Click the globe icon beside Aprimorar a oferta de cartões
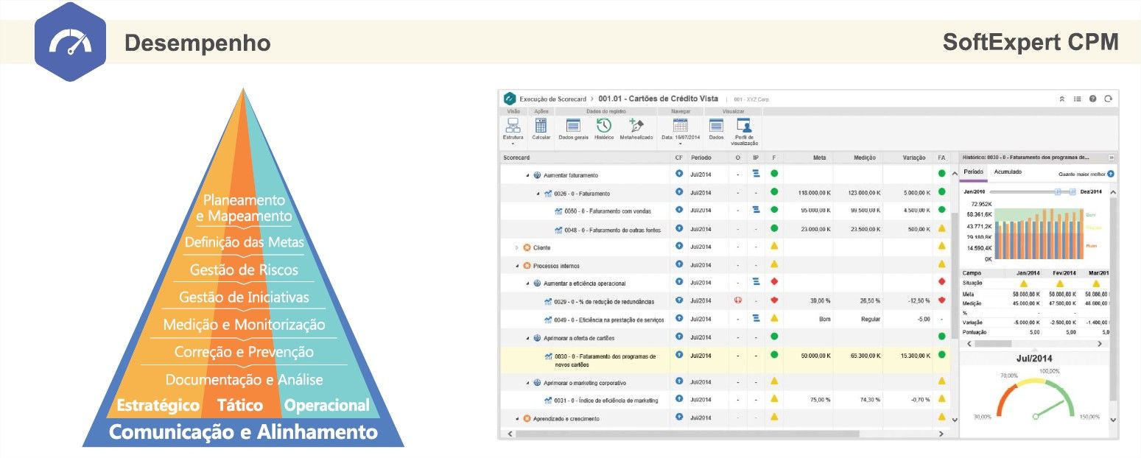Image resolution: width=1141 pixels, height=458 pixels. 537,338
